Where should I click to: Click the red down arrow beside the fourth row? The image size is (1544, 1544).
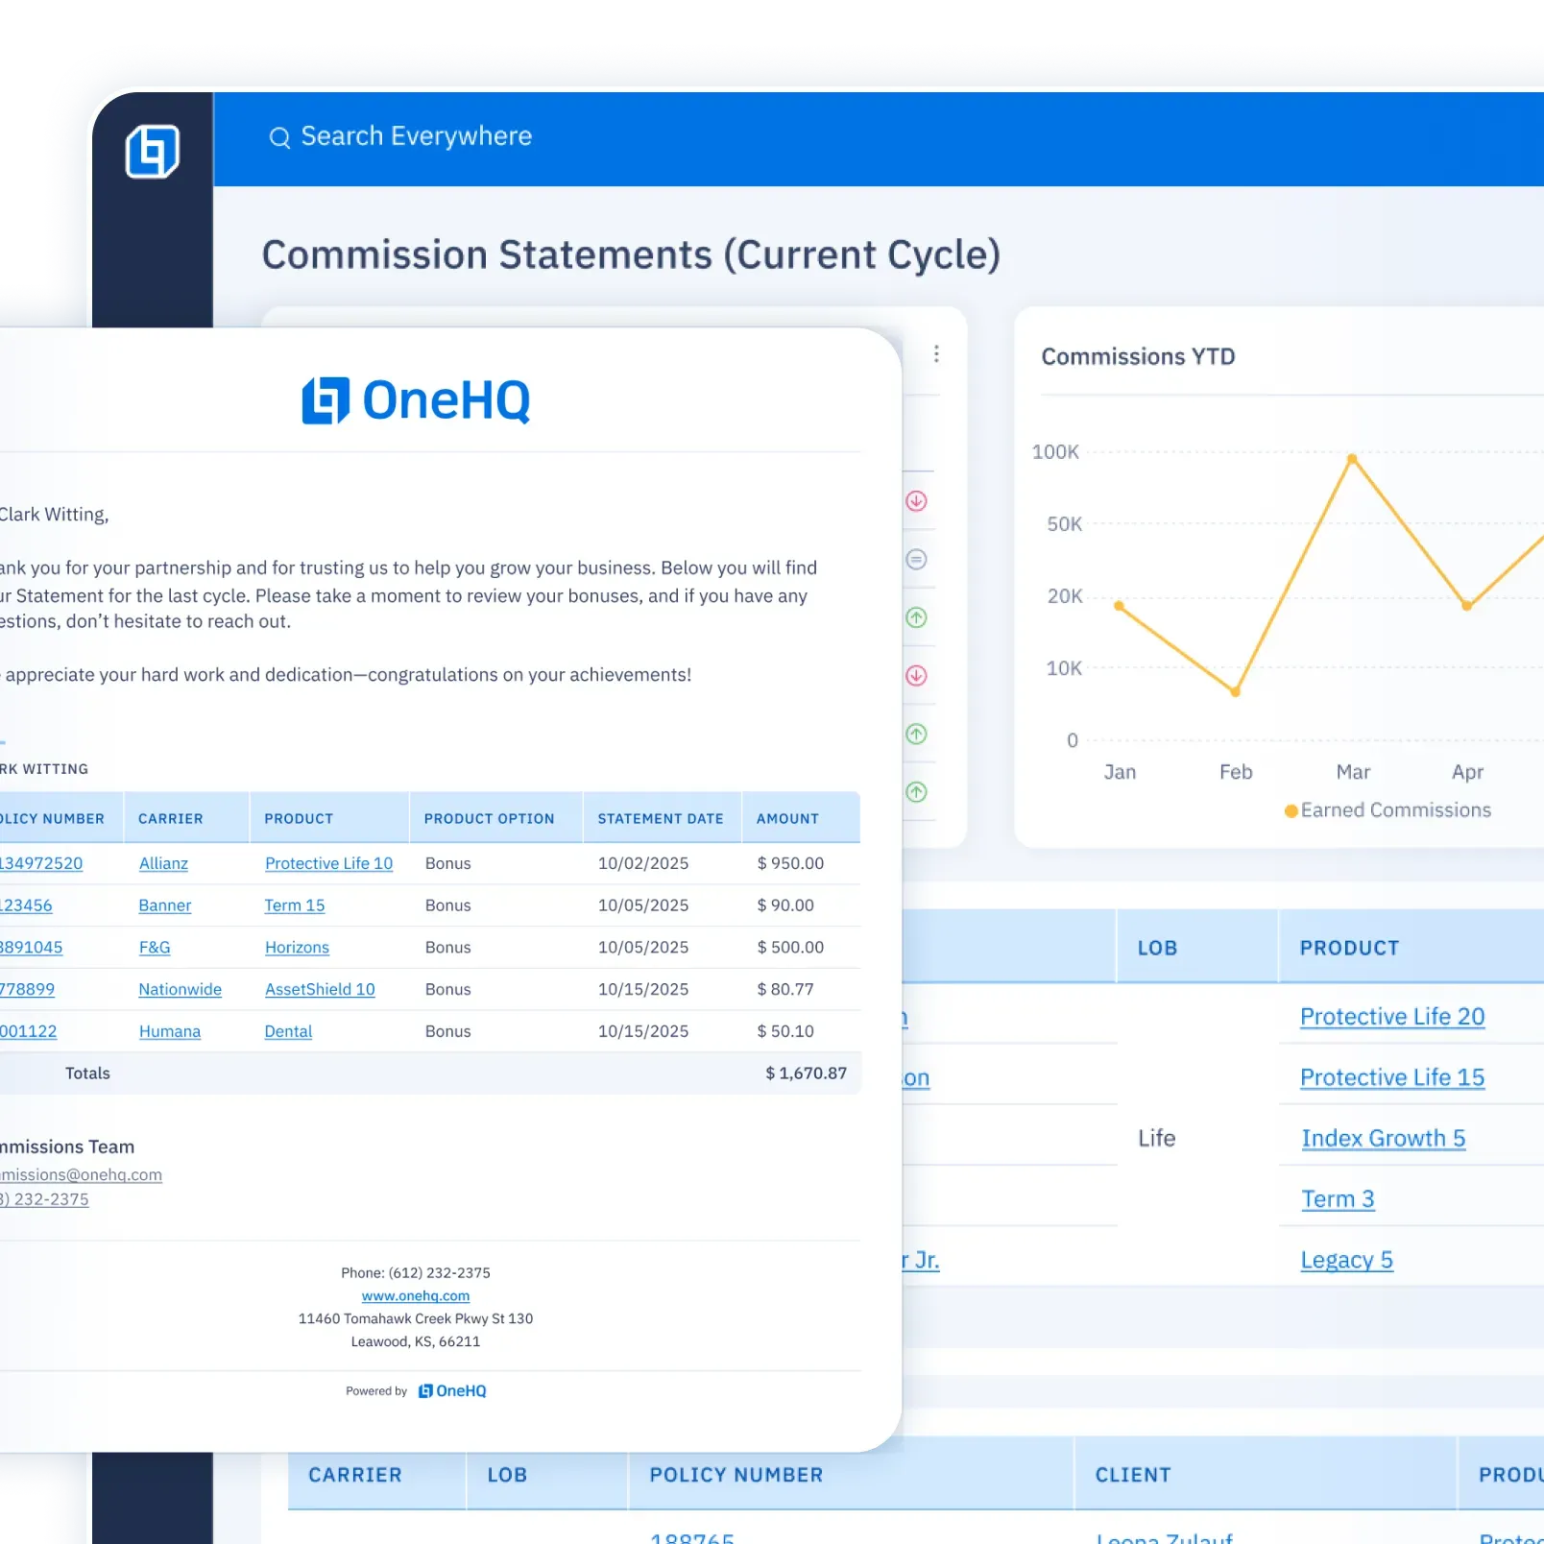917,675
